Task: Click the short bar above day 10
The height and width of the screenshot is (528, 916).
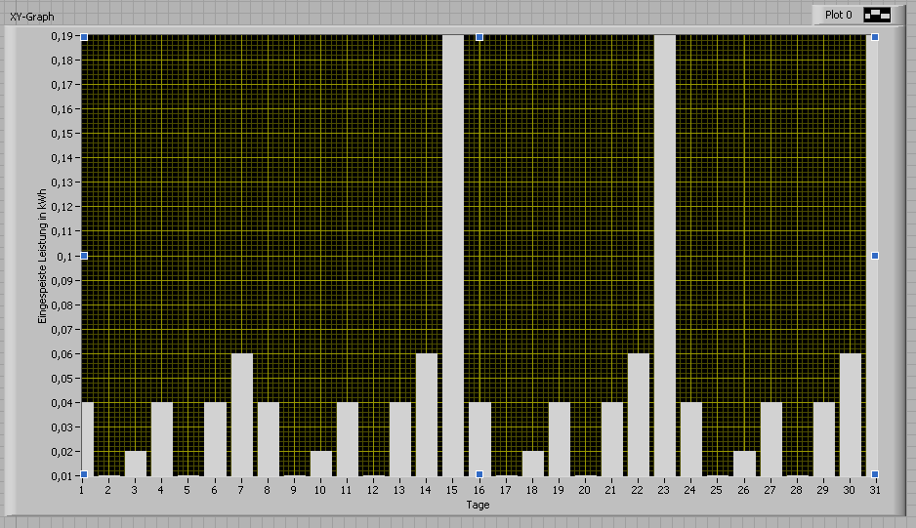Action: pos(320,464)
